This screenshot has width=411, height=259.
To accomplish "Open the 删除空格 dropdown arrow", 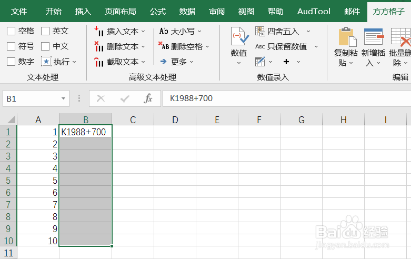I will click(x=207, y=47).
